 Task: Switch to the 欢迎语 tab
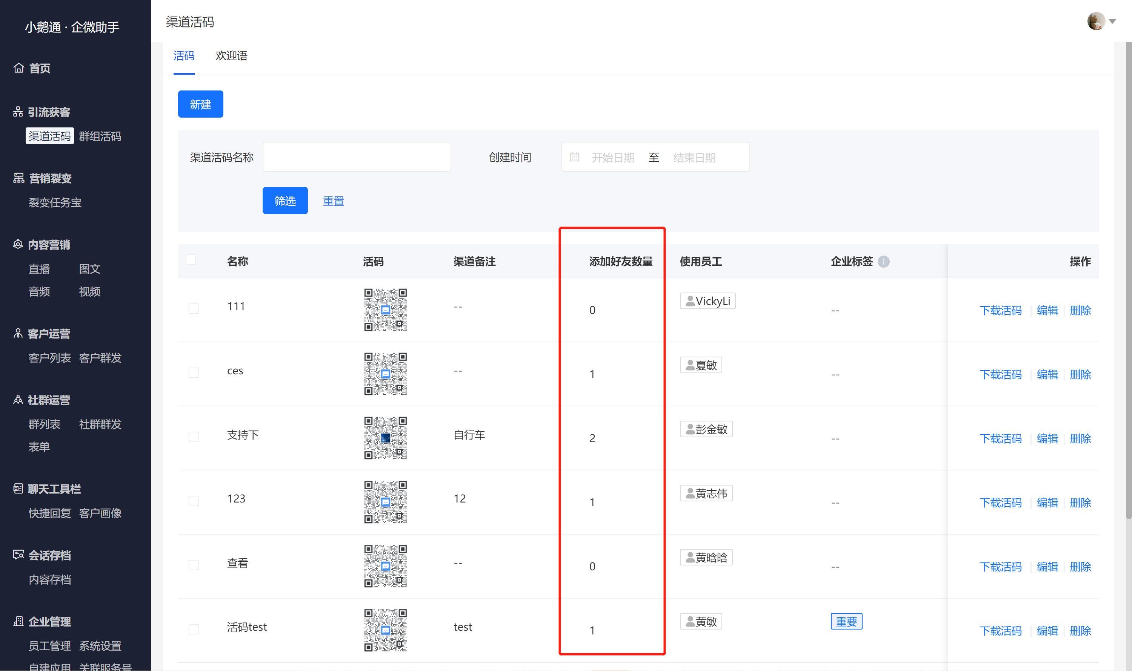231,56
